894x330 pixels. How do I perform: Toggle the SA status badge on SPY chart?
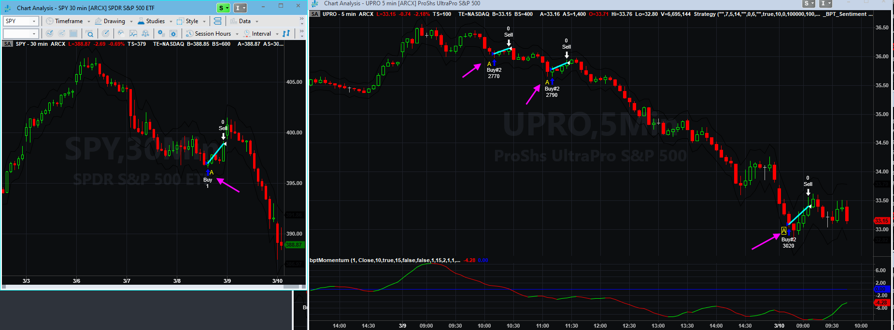[x=8, y=44]
